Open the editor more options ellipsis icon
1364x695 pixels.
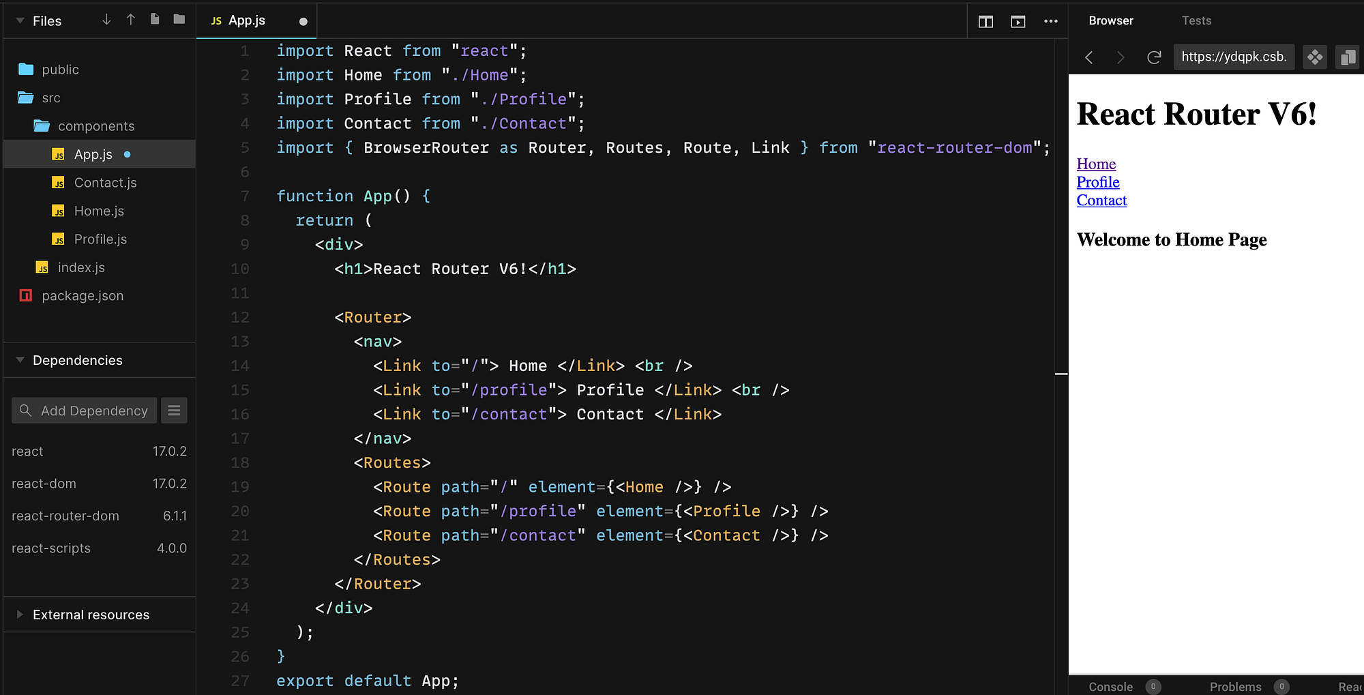tap(1051, 21)
